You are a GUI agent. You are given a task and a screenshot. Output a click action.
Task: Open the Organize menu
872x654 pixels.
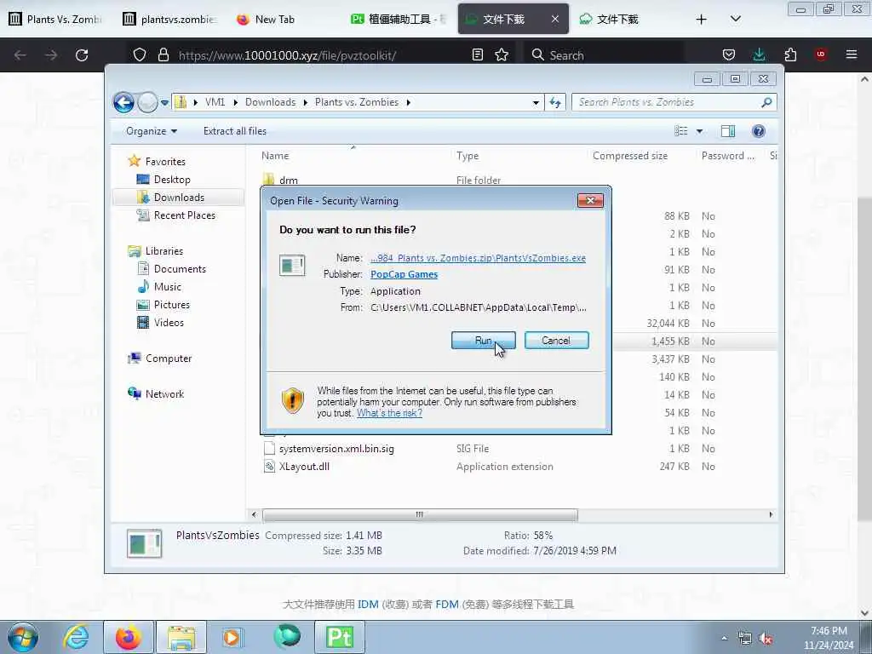[x=152, y=131]
